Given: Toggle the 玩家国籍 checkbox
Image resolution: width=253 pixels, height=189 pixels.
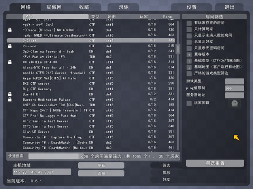Looking at the screenshot, I should coord(189,103).
